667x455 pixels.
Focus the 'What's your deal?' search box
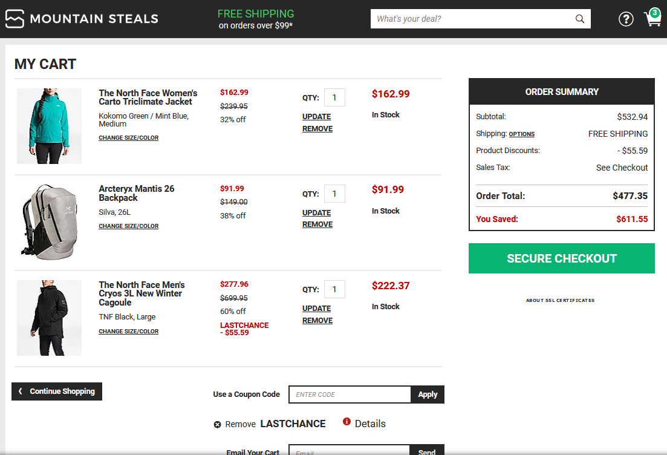point(472,19)
